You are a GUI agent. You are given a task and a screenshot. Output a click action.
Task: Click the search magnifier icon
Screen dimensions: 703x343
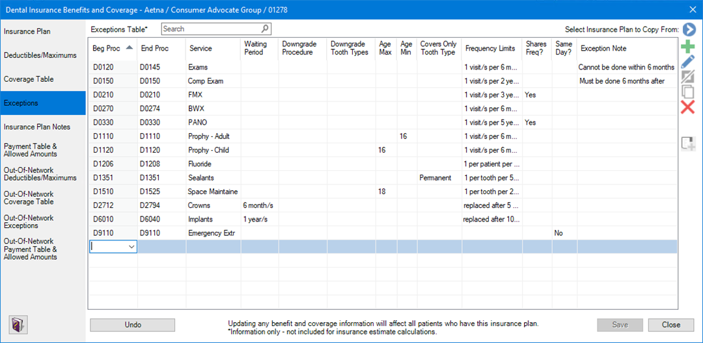[x=265, y=29]
